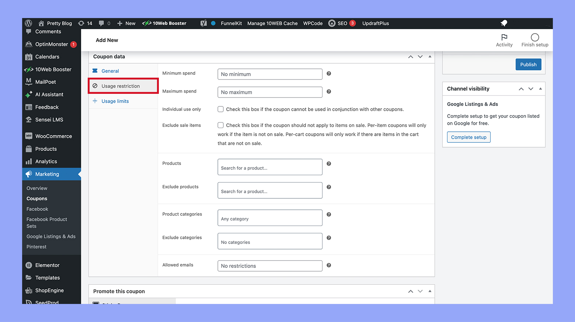This screenshot has width=575, height=322.
Task: Click the OptinMonster sidebar icon
Action: pyautogui.click(x=29, y=44)
